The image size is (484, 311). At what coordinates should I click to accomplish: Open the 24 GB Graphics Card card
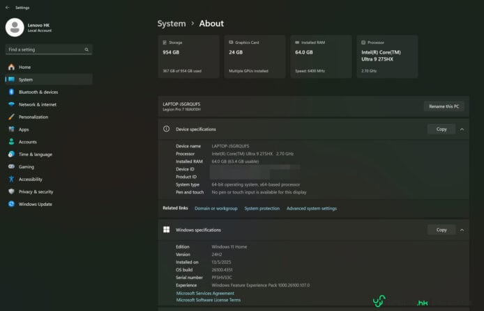pyautogui.click(x=255, y=56)
